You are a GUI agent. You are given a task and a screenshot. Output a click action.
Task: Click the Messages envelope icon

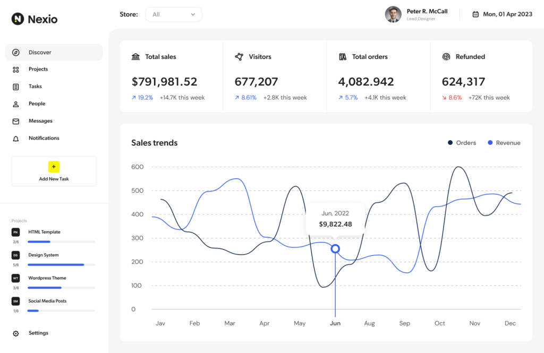16,121
